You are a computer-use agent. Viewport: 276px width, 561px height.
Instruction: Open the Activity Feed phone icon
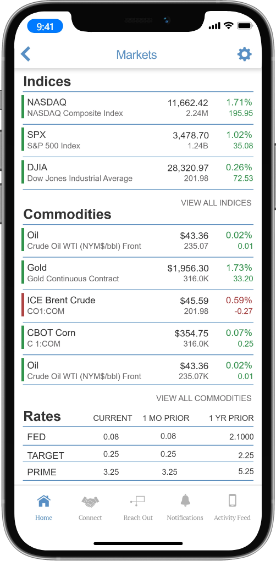(x=233, y=501)
